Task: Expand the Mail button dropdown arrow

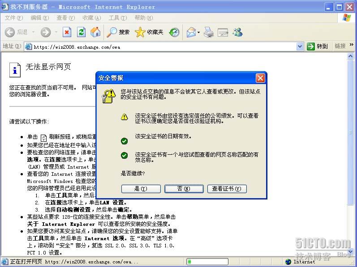Action: point(198,33)
